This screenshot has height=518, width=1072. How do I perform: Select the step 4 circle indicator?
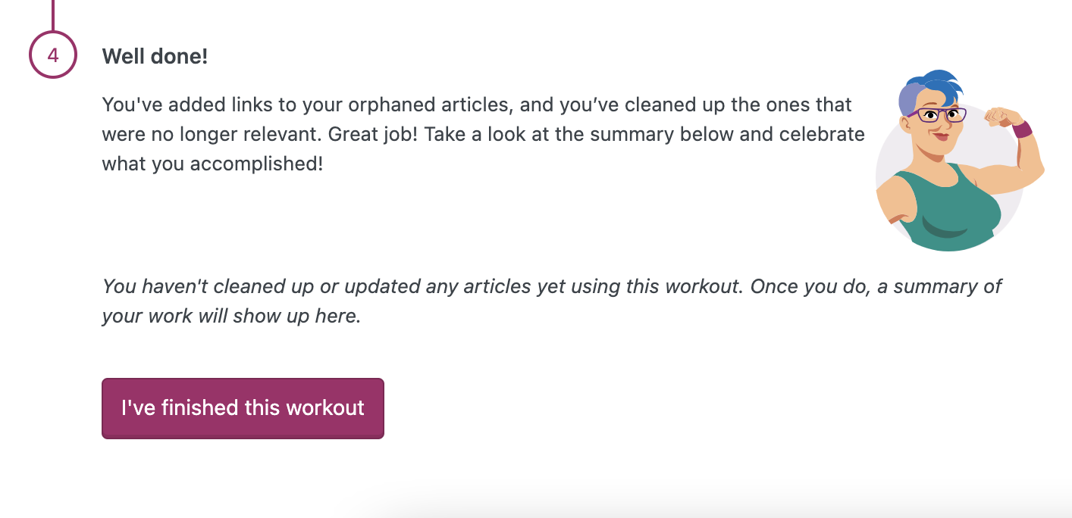[53, 55]
